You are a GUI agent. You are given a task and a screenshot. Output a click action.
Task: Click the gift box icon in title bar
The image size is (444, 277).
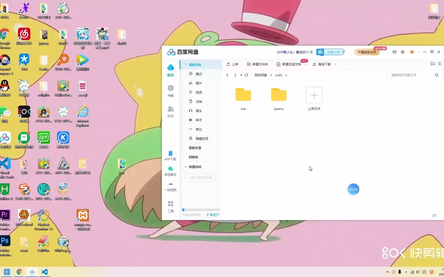(x=412, y=52)
